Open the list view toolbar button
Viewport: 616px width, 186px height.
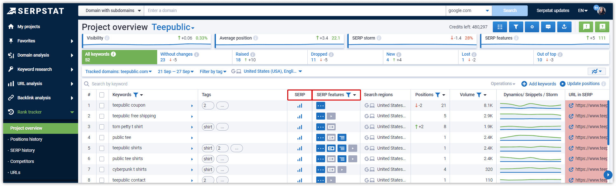click(500, 27)
